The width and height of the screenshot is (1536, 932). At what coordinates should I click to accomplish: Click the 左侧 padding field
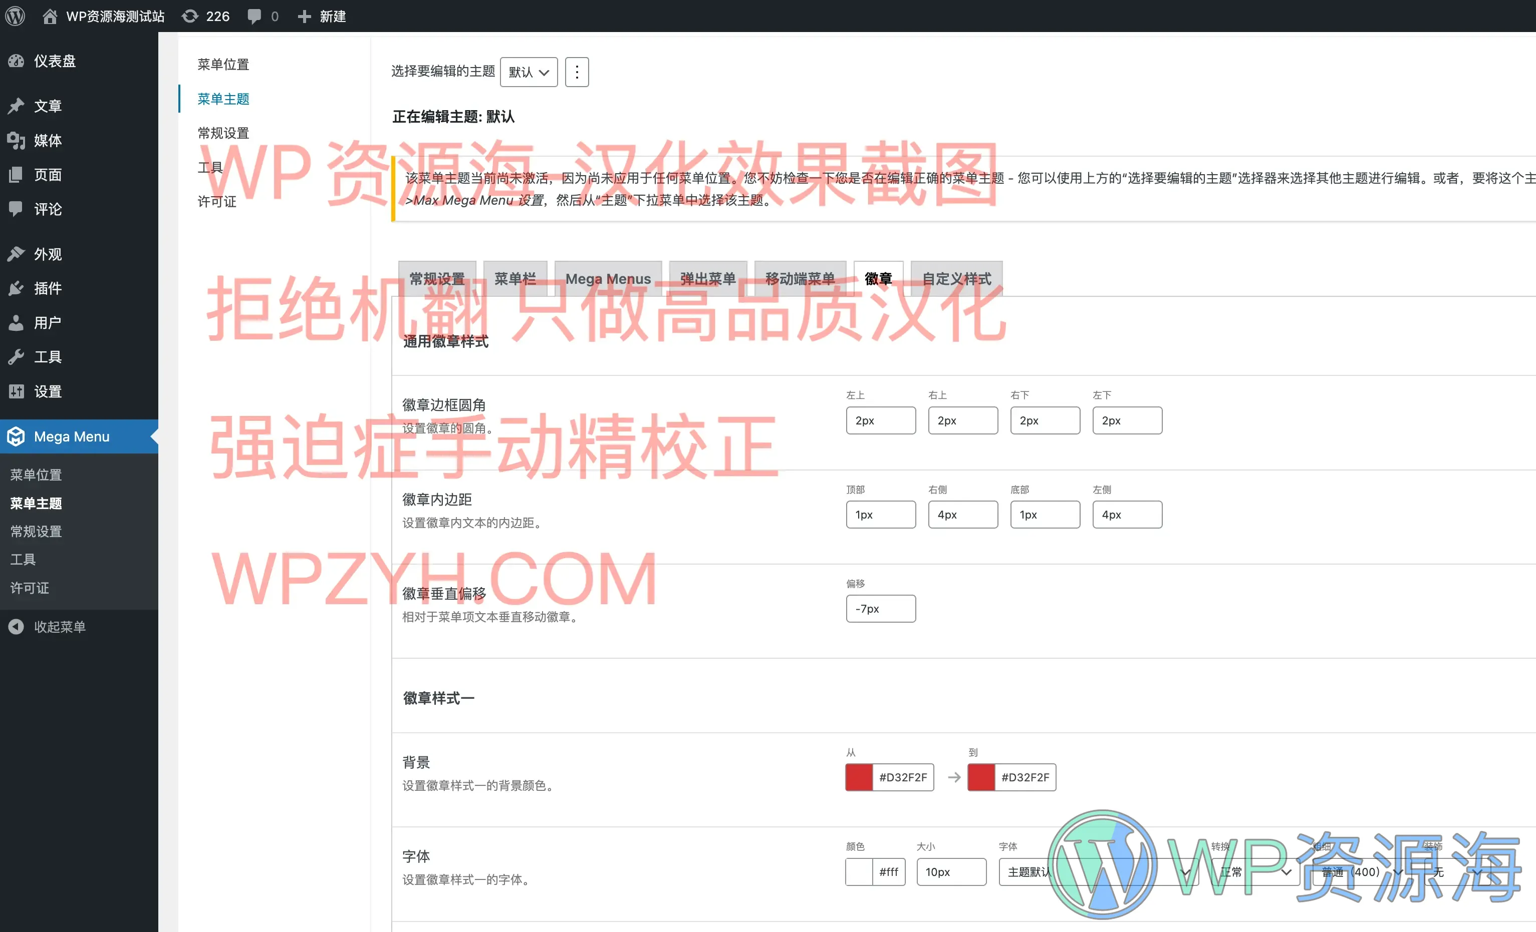point(1127,515)
